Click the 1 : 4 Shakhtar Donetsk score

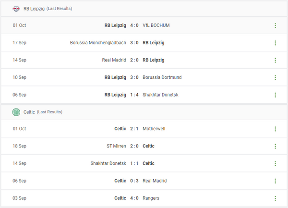click(134, 95)
